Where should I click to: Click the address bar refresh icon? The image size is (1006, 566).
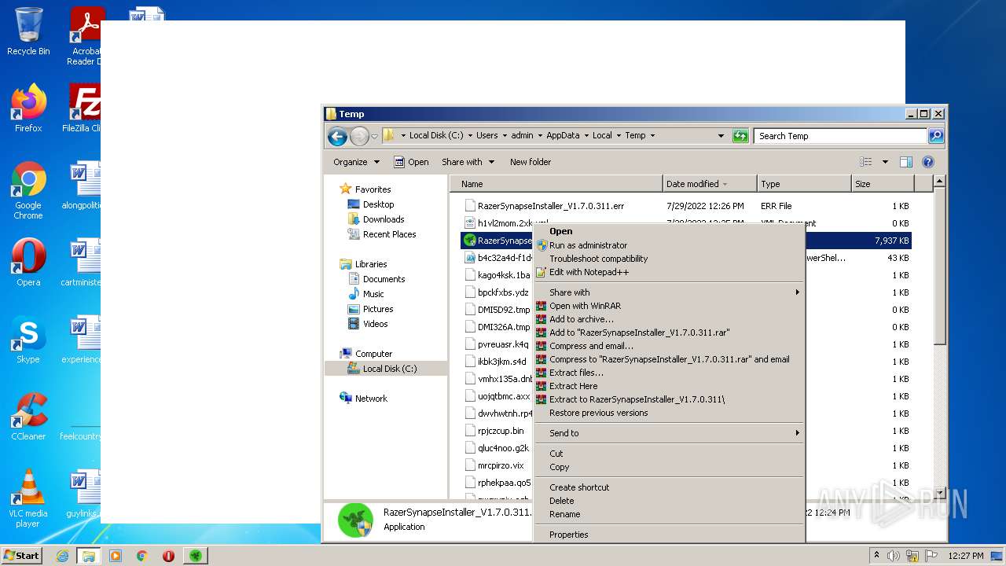(740, 136)
